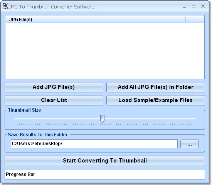Open folder browser with the '...' button
The height and width of the screenshot is (186, 212).
[x=190, y=144]
